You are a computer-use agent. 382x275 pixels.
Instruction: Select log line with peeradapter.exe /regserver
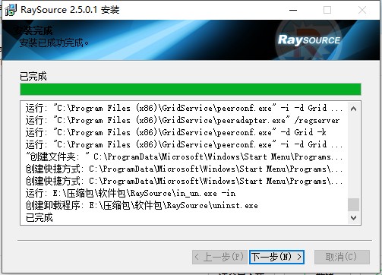click(182, 120)
